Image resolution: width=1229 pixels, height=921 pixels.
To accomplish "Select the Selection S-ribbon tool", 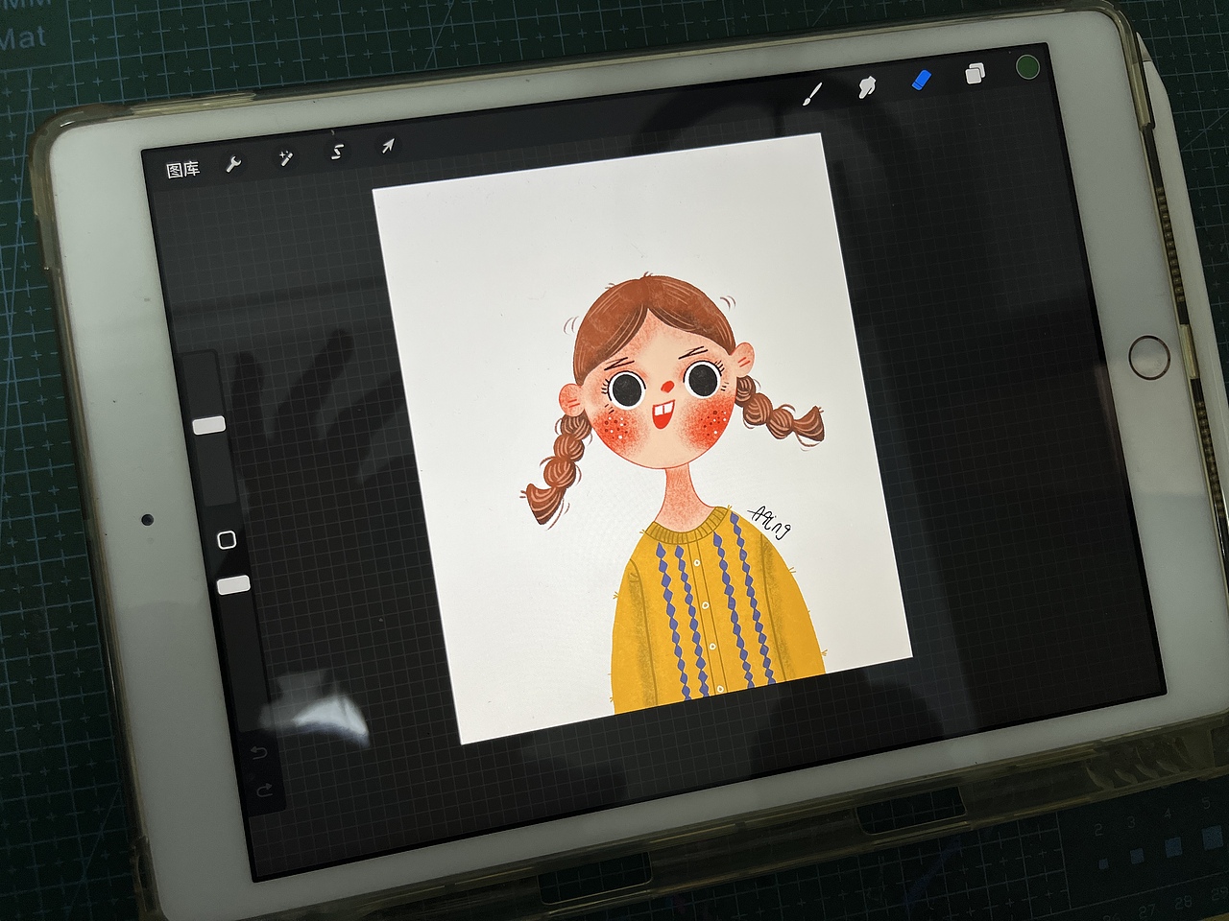I will click(337, 152).
